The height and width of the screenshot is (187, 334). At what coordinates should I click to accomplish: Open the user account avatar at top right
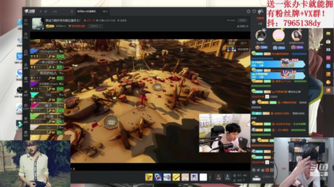click(x=261, y=11)
